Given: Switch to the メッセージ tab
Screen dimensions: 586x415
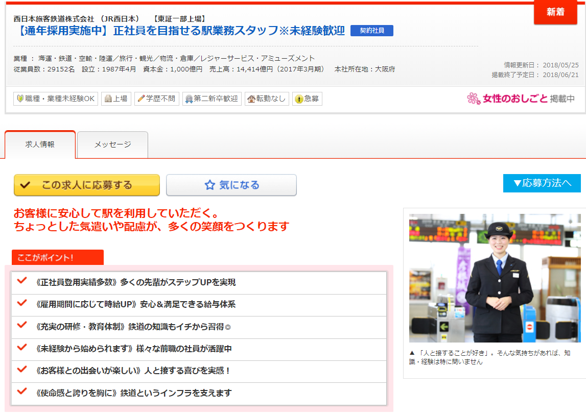Looking at the screenshot, I should coord(112,145).
